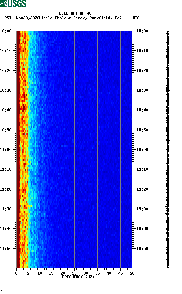Click the '10:50' PST time label
182x294 pixels.
pyautogui.click(x=6, y=130)
